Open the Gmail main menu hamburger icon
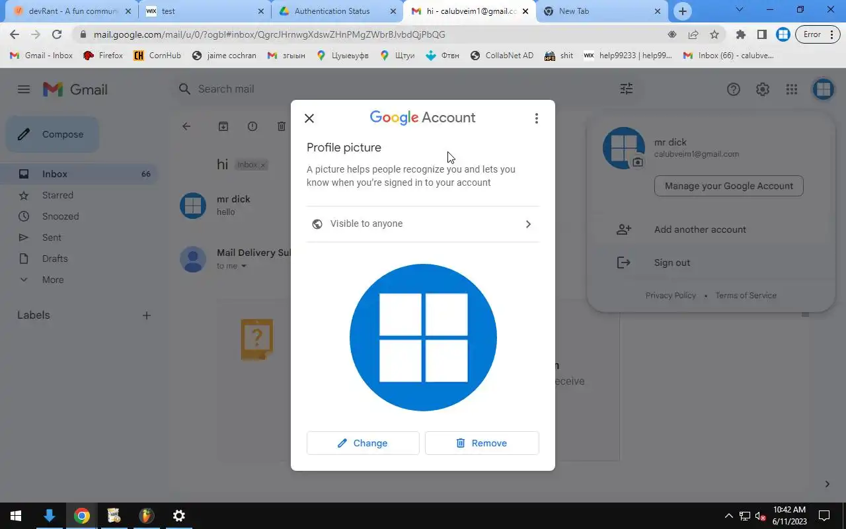846x529 pixels. click(24, 89)
